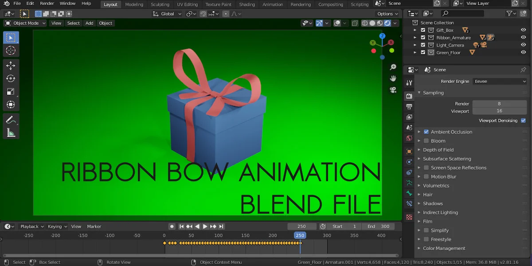The image size is (532, 266).
Task: Open the Object Mode dropdown
Action: click(25, 23)
